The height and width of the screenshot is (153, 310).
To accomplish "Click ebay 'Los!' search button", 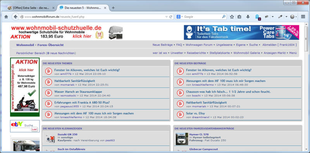I will click(34, 129).
